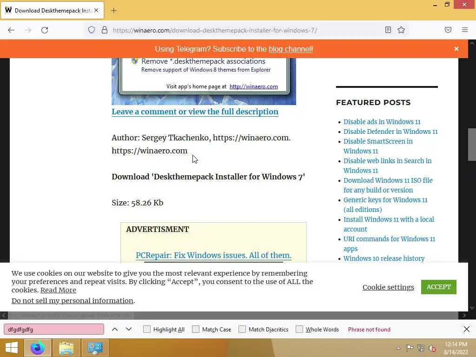Click the Size: 58.26 Kb text

[x=137, y=203]
